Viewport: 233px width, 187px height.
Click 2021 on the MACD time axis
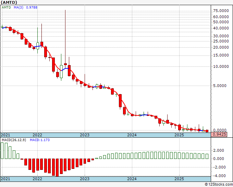pyautogui.click(x=5, y=179)
